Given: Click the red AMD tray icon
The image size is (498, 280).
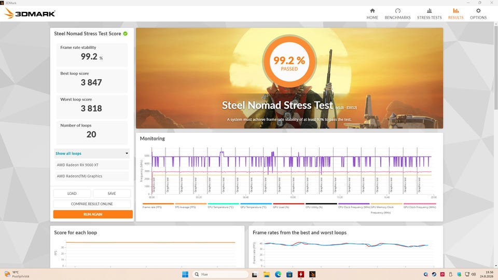Looking at the screenshot, I should point(442,274).
